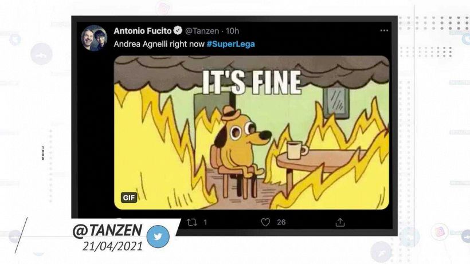Screen dimensions: 470x264
Task: Click the 21/04/2021 date label
Action: click(112, 246)
